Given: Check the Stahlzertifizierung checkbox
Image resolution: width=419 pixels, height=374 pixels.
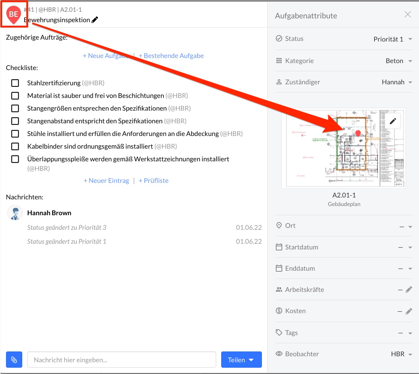Looking at the screenshot, I should point(15,83).
